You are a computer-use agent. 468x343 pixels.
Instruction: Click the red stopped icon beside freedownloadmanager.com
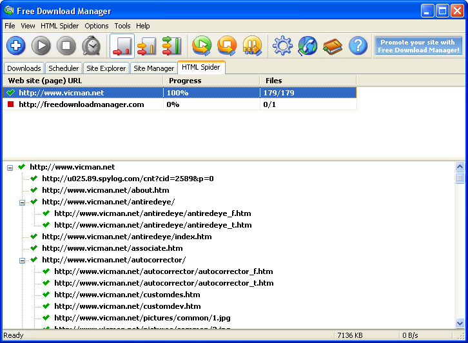pos(11,104)
